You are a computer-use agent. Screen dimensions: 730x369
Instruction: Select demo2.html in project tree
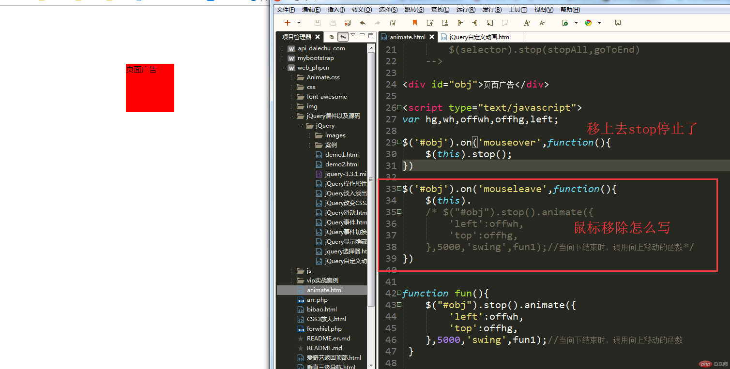click(342, 164)
